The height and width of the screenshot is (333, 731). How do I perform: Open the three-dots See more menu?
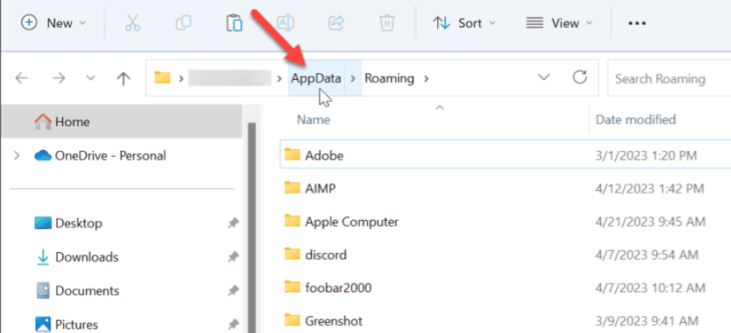pos(636,23)
